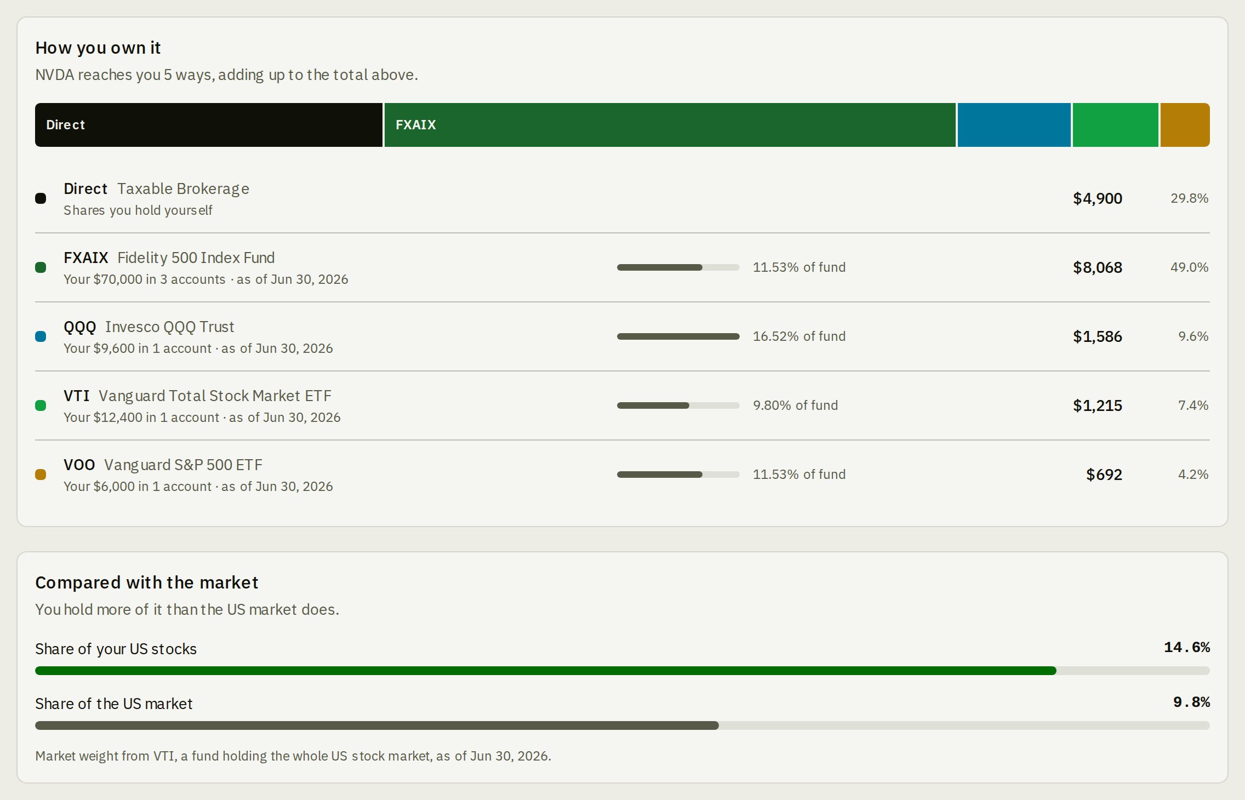This screenshot has height=800, width=1245.
Task: Select the bright green VTI bar segment
Action: pyautogui.click(x=1116, y=125)
